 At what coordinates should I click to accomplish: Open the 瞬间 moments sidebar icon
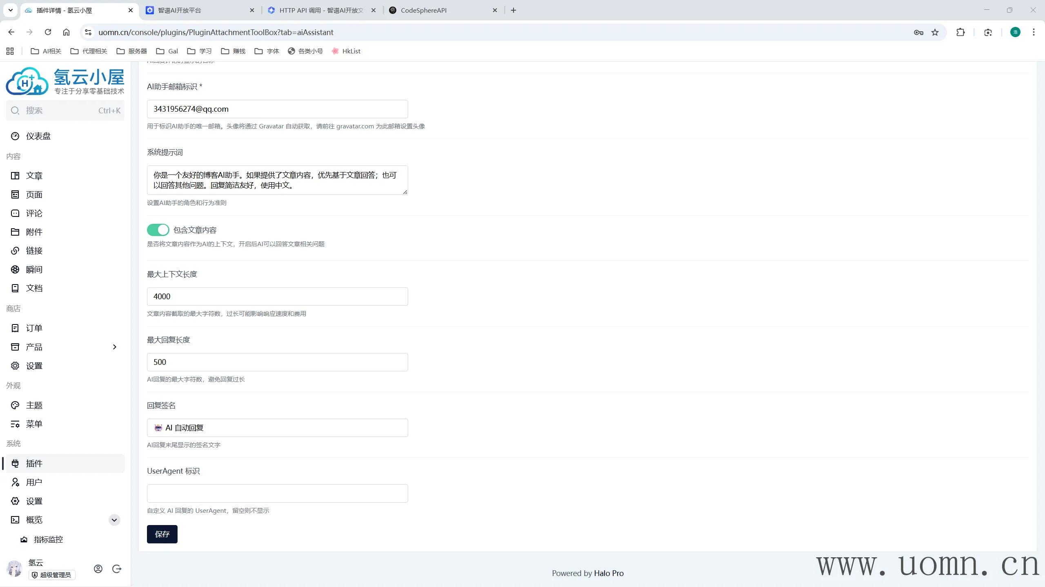(x=15, y=269)
